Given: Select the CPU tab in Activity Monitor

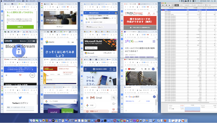Looking at the screenshot, I should coord(176,5).
